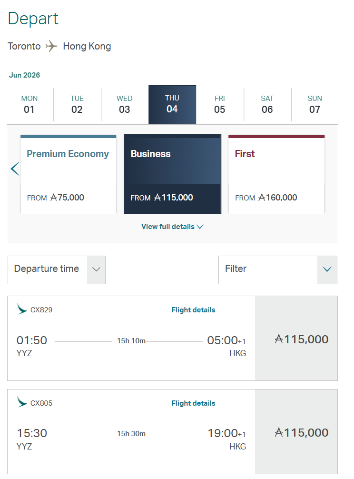The width and height of the screenshot is (354, 479).
Task: Choose the Premium Economy cabin card
Action: pos(68,174)
